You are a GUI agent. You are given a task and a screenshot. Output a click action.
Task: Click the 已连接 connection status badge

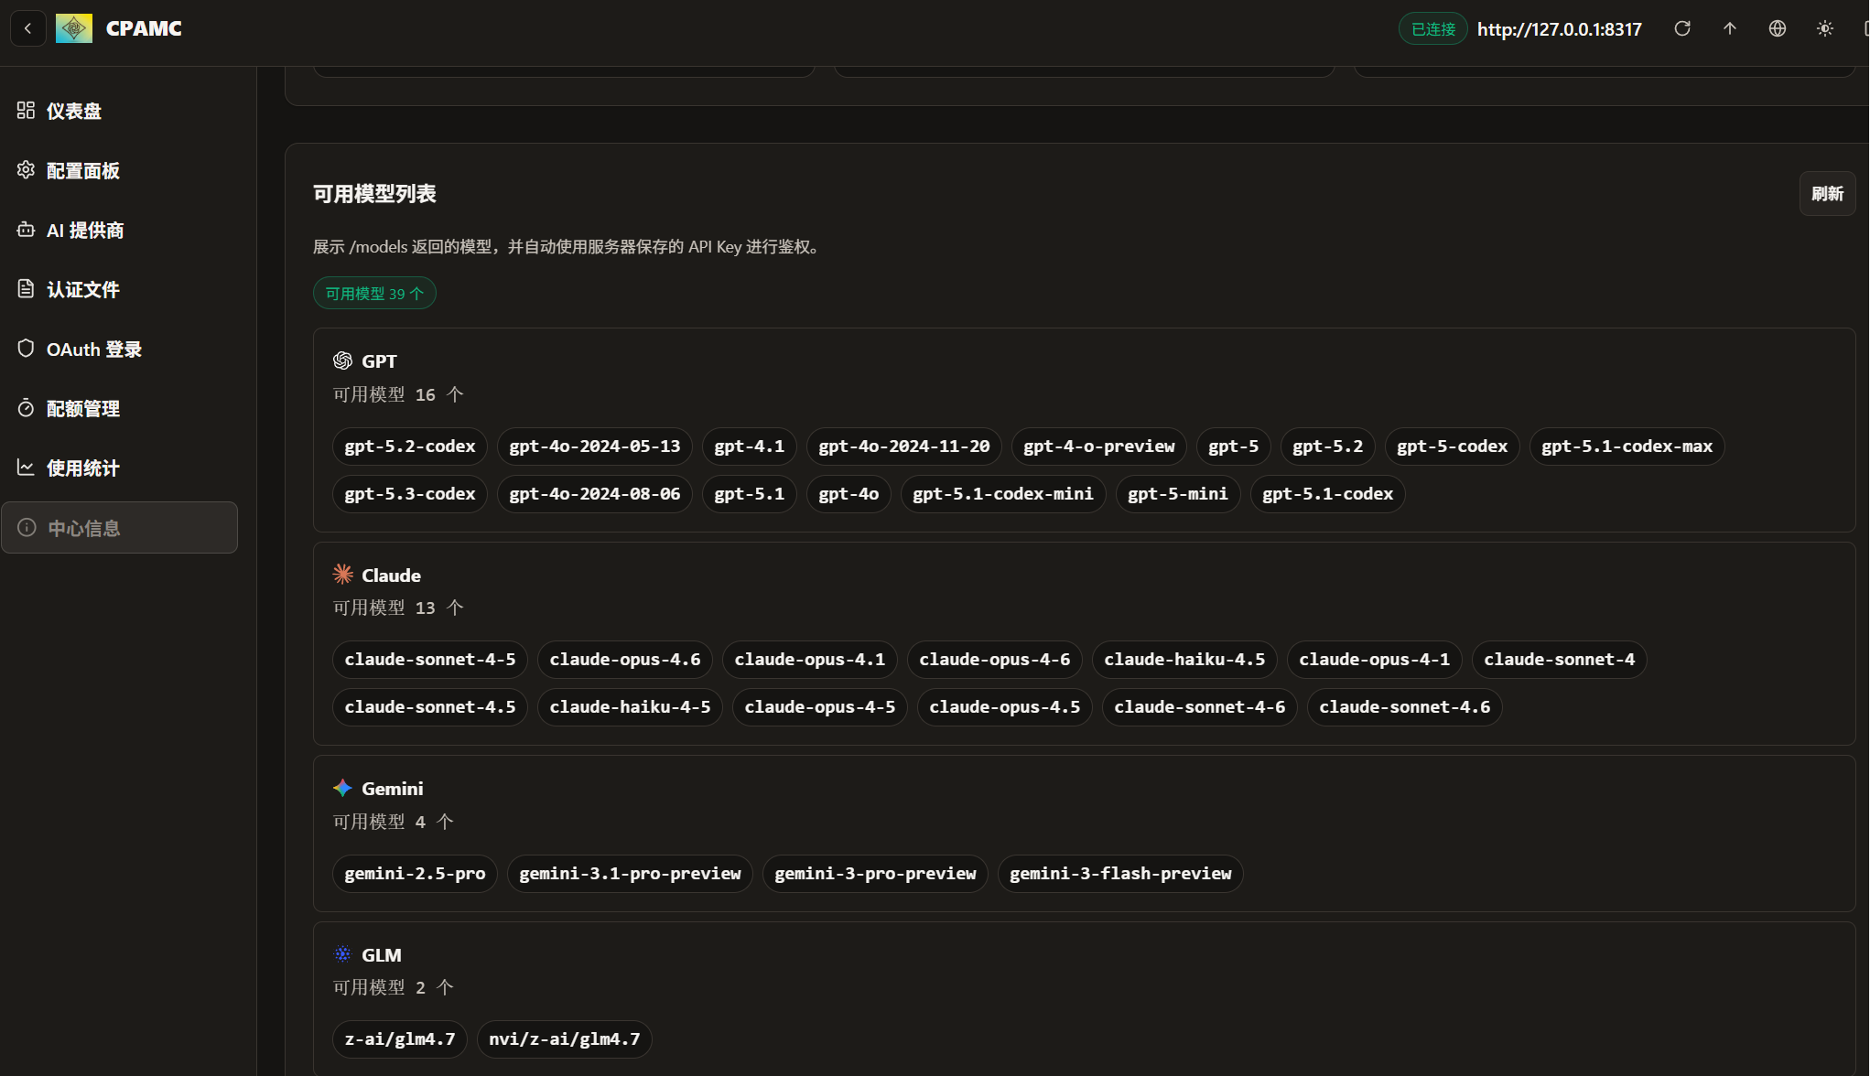[1432, 29]
